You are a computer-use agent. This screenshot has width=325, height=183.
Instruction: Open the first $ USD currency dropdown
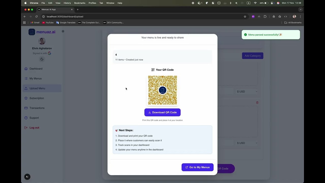coord(247,91)
